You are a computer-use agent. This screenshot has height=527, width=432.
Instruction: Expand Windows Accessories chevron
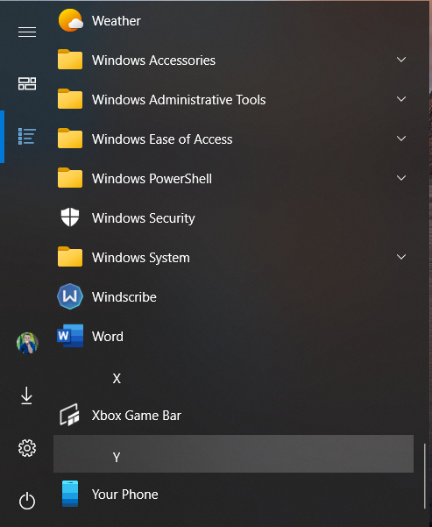[x=401, y=60]
